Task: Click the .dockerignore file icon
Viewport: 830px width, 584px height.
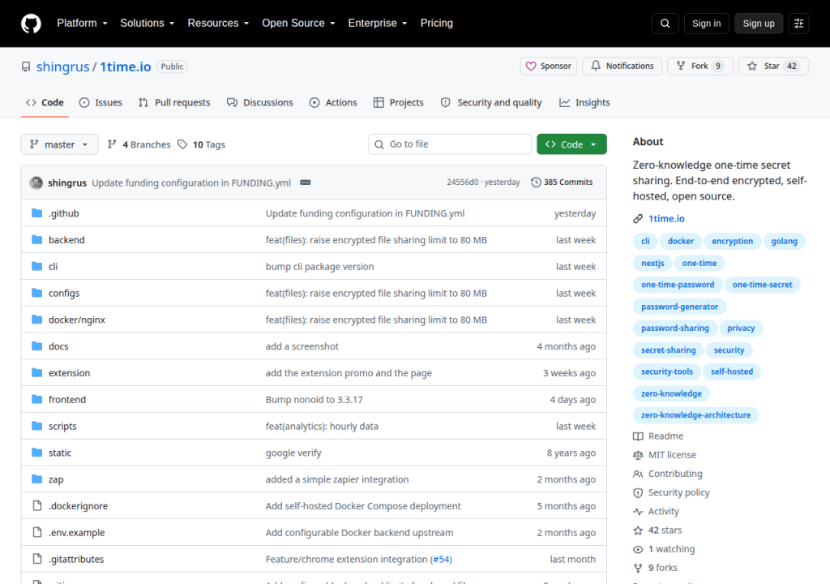Action: 37,505
